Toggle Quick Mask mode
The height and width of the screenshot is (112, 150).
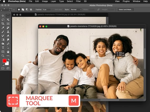tap(3, 68)
